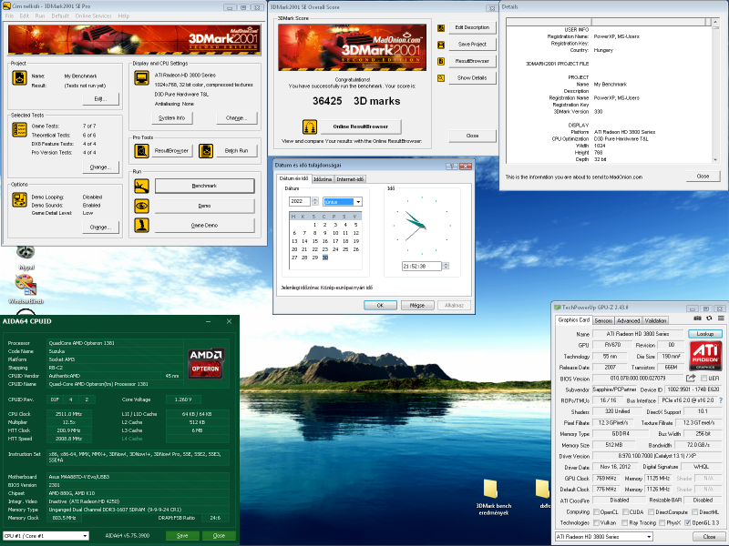Image resolution: width=729 pixels, height=546 pixels.
Task: Open the WindowBlinds desktop icon
Action: point(26,289)
